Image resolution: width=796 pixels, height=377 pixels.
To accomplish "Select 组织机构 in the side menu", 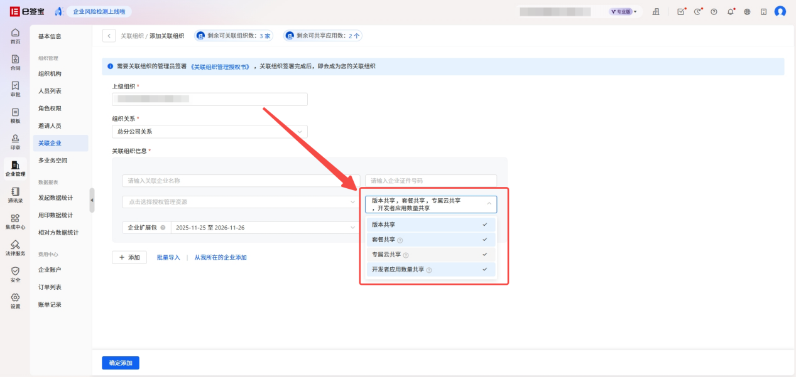I will coord(50,73).
